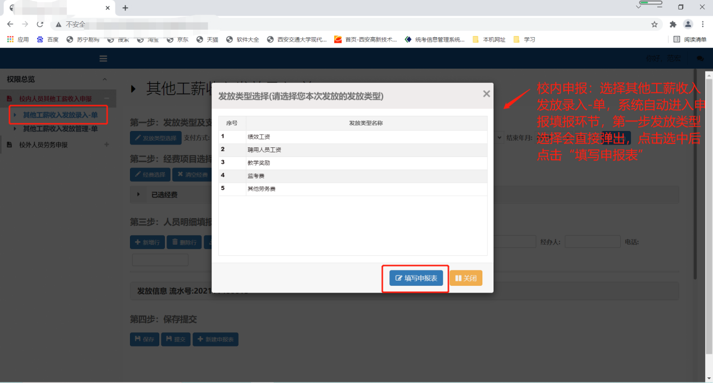Open 其他工薪收入发放管理-单 in the sidebar

(60, 129)
